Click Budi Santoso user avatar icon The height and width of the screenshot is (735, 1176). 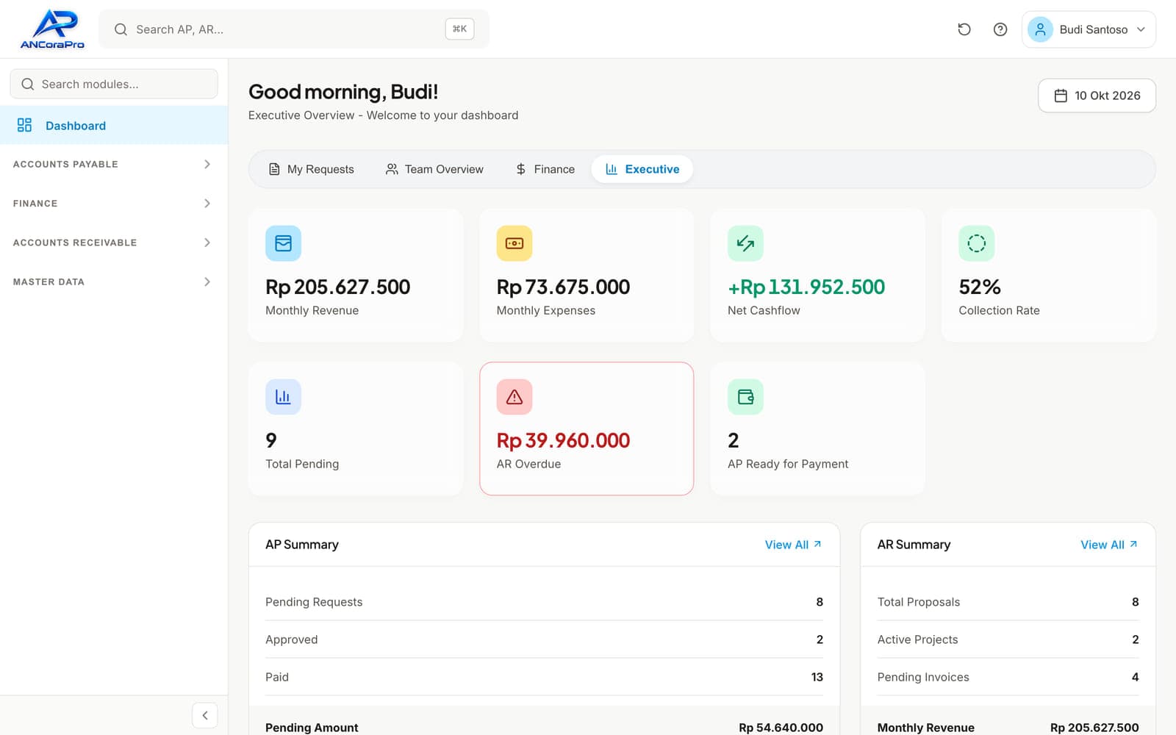pyautogui.click(x=1040, y=29)
